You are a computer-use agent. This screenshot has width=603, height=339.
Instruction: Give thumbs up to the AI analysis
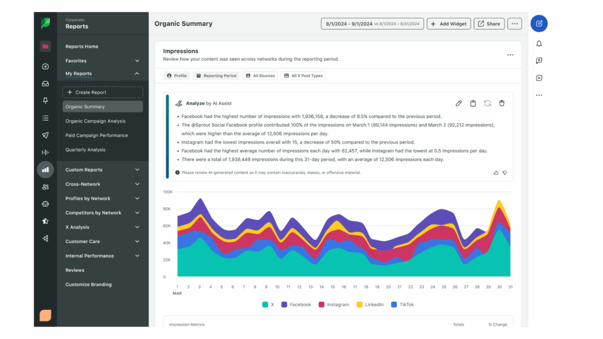coord(496,173)
